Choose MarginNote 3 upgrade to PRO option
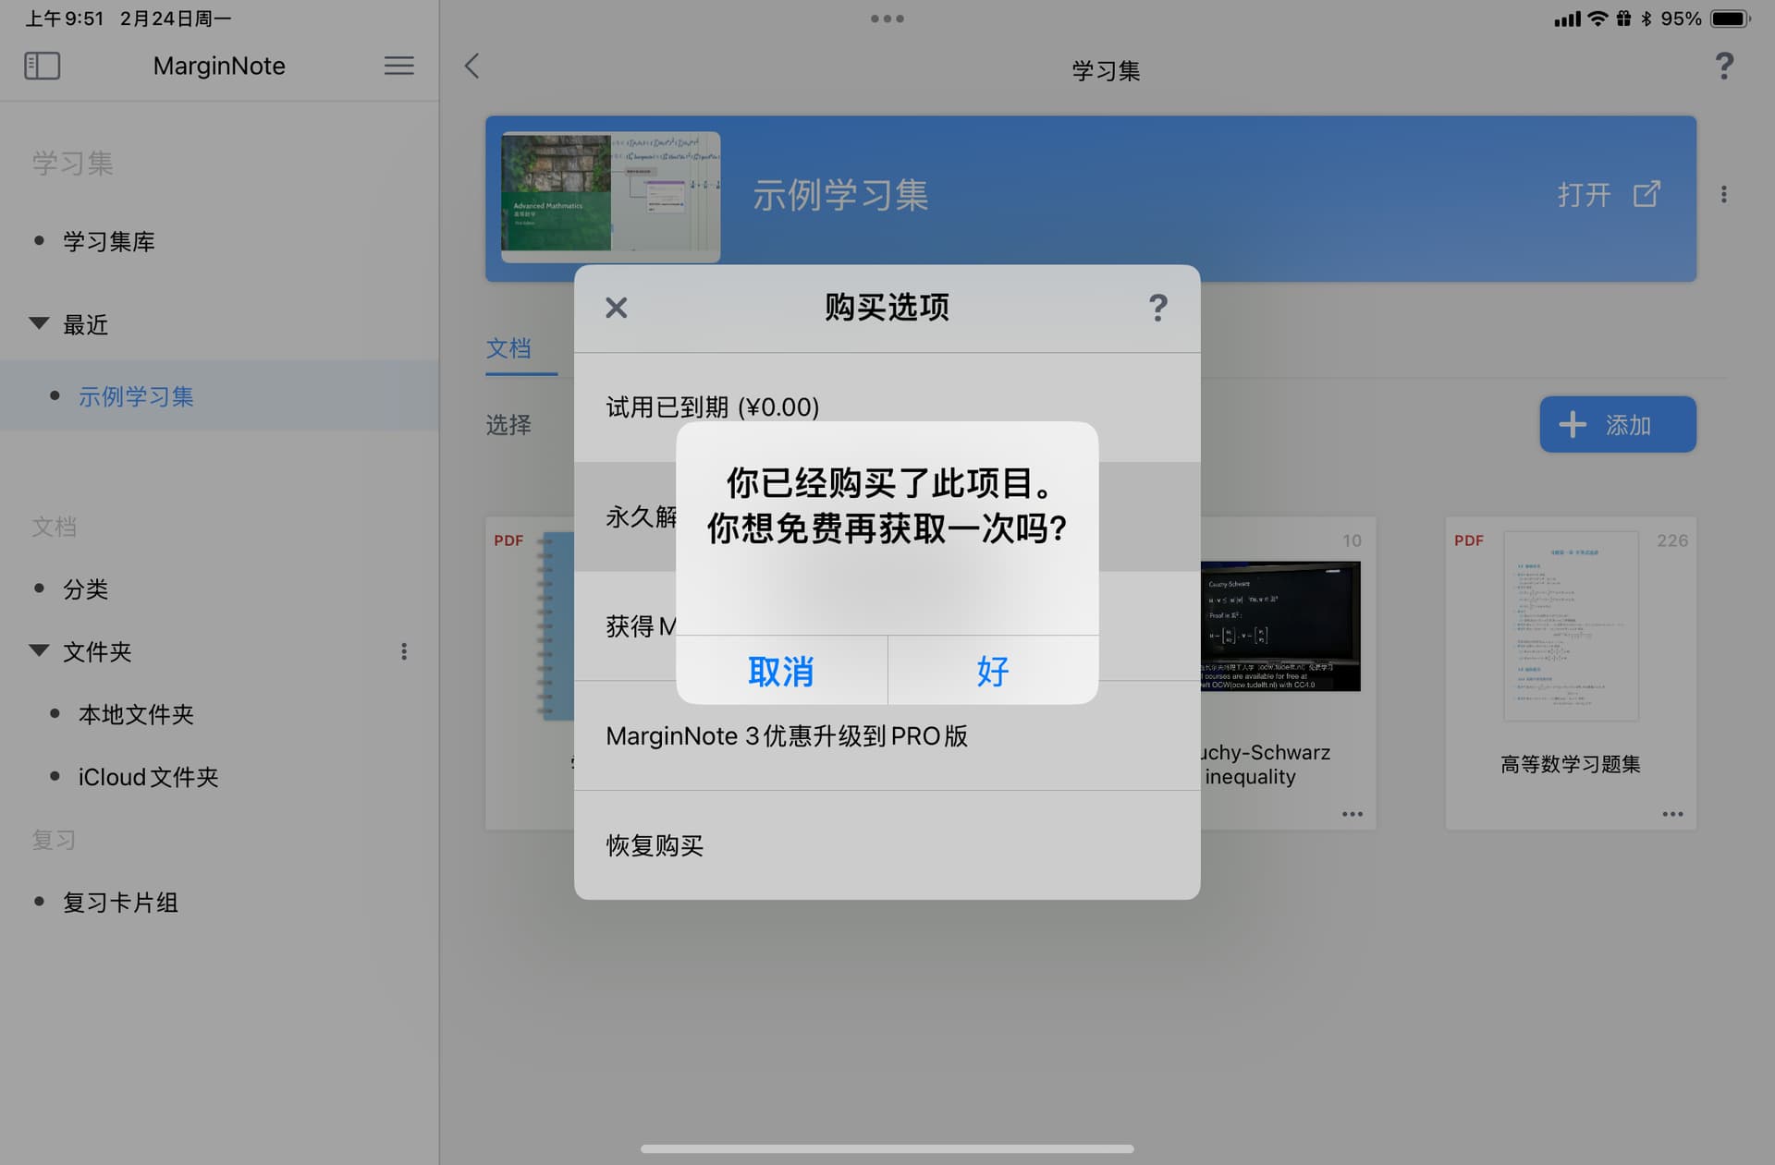The image size is (1775, 1165). 887,736
